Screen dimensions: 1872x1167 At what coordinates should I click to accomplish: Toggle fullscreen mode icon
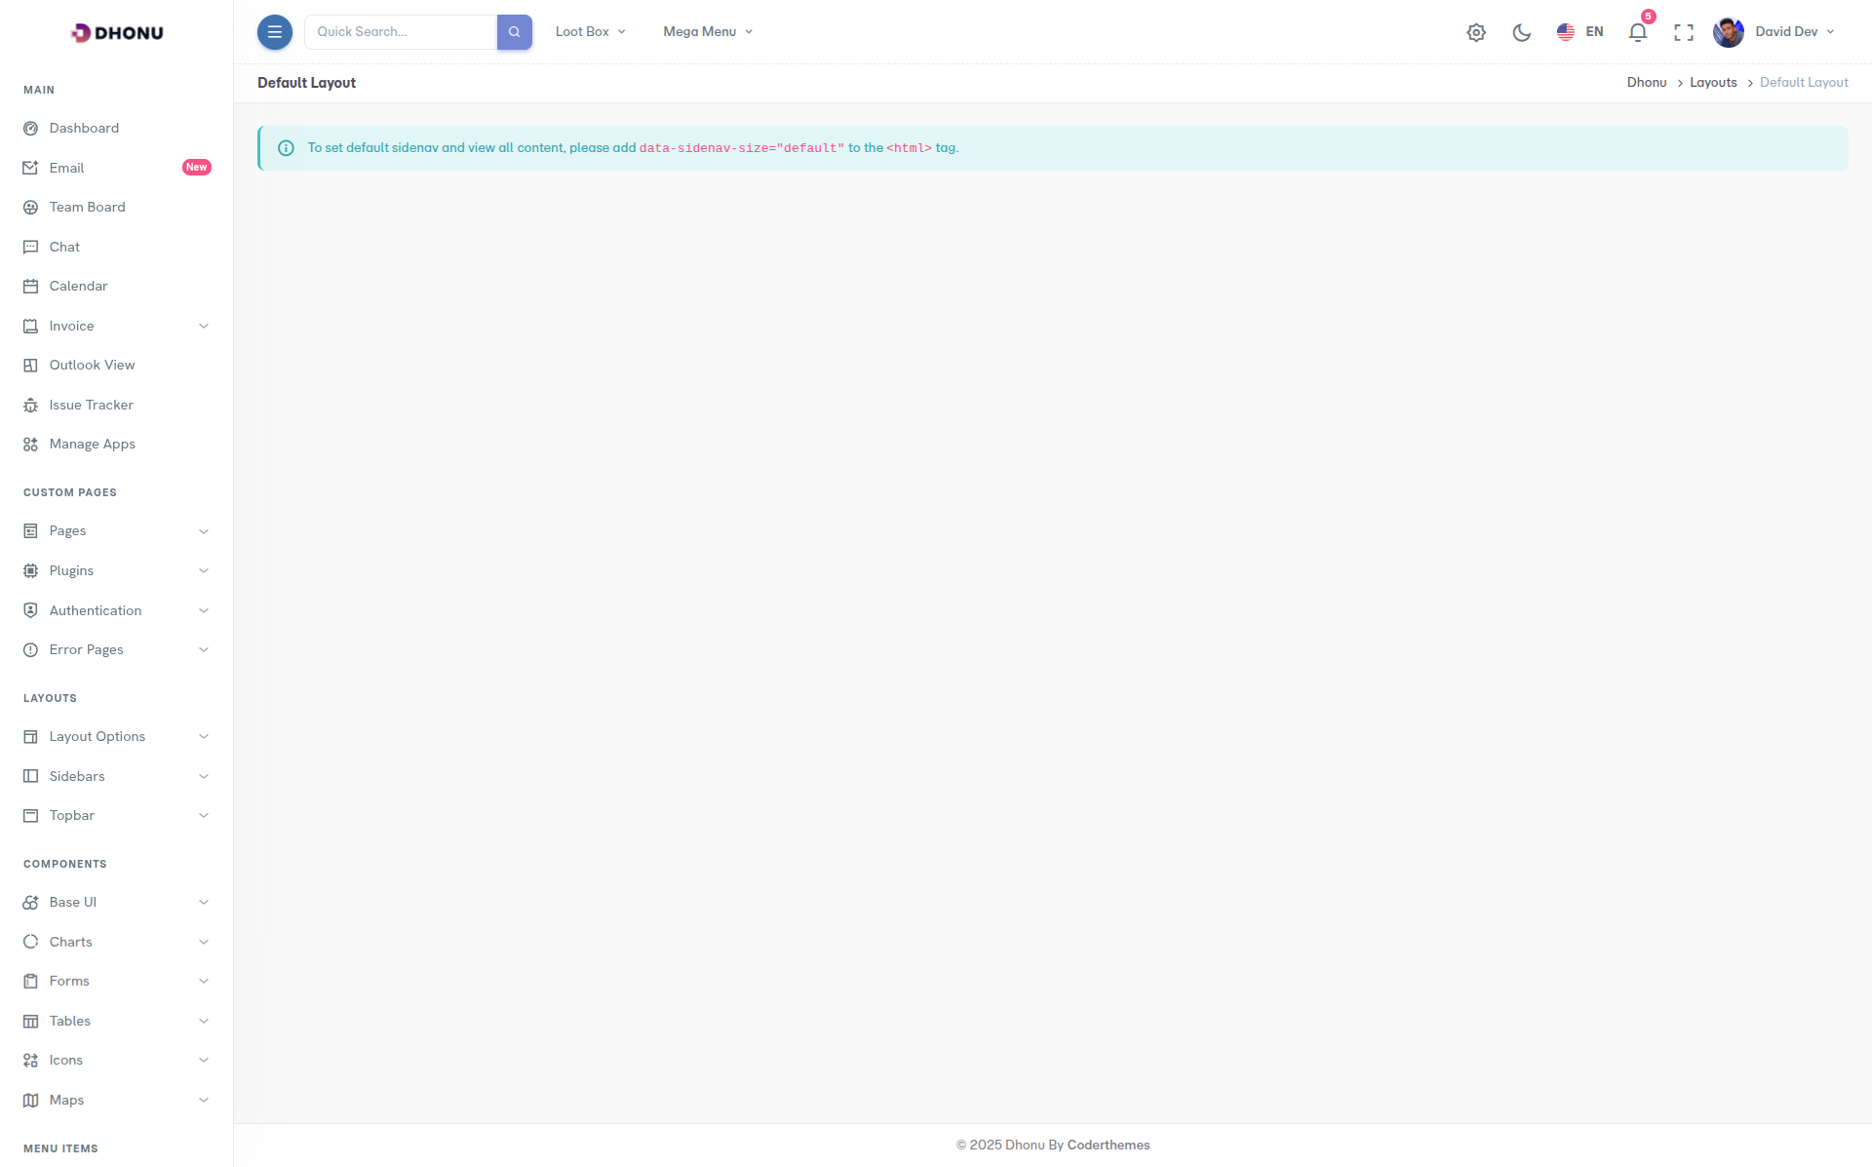1683,32
